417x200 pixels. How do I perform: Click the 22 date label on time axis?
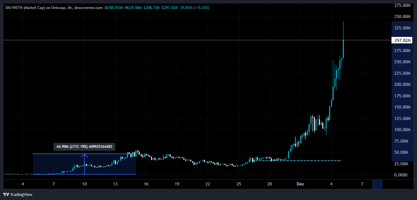[x=207, y=184]
